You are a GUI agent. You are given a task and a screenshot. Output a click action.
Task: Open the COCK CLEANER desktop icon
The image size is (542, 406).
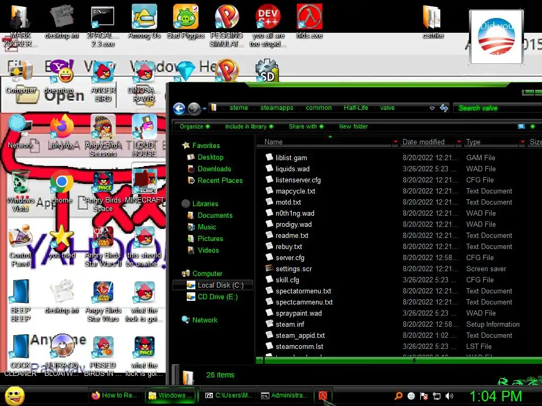pyautogui.click(x=20, y=356)
